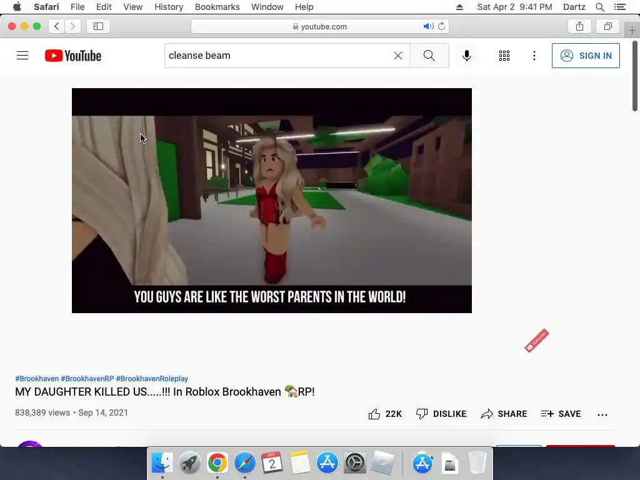
Task: Click the '838,389 views' text
Action: [42, 412]
